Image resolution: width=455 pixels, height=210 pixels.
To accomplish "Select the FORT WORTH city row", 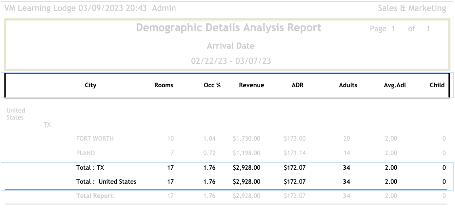I will click(95, 138).
